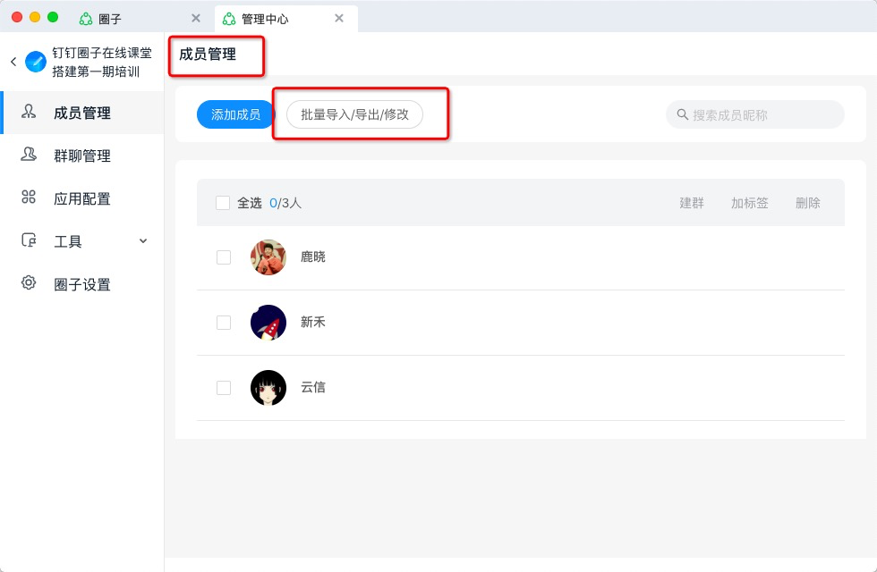Expand the 工具 submenu chevron
Viewport: 877px width, 572px height.
[143, 240]
